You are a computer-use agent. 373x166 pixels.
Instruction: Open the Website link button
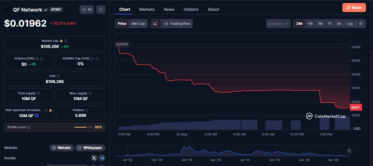[x=62, y=148]
